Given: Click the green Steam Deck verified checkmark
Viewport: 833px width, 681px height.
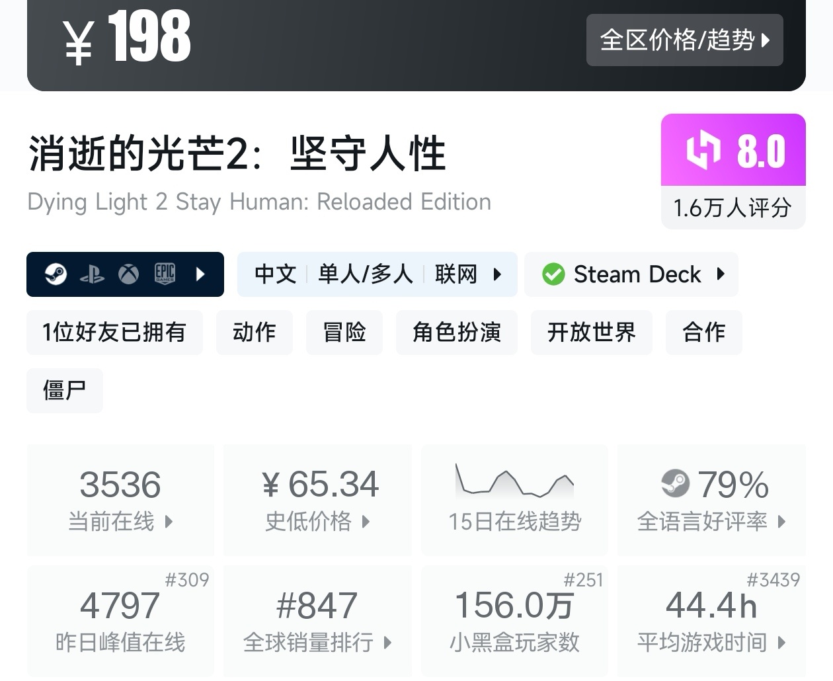Looking at the screenshot, I should coord(553,274).
